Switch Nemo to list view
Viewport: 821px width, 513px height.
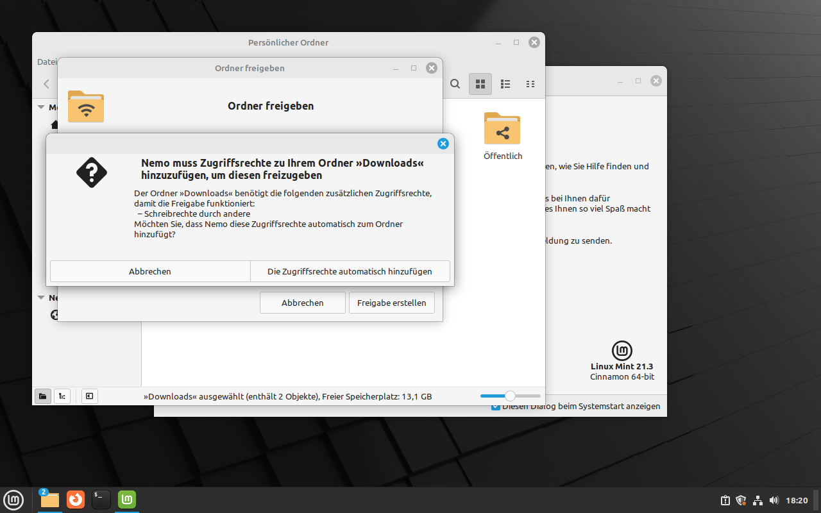[x=505, y=84]
